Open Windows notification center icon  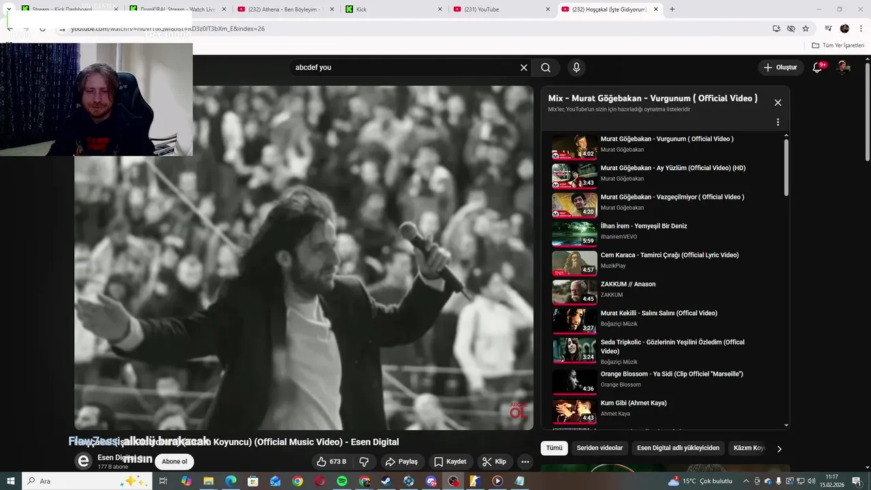pyautogui.click(x=857, y=481)
